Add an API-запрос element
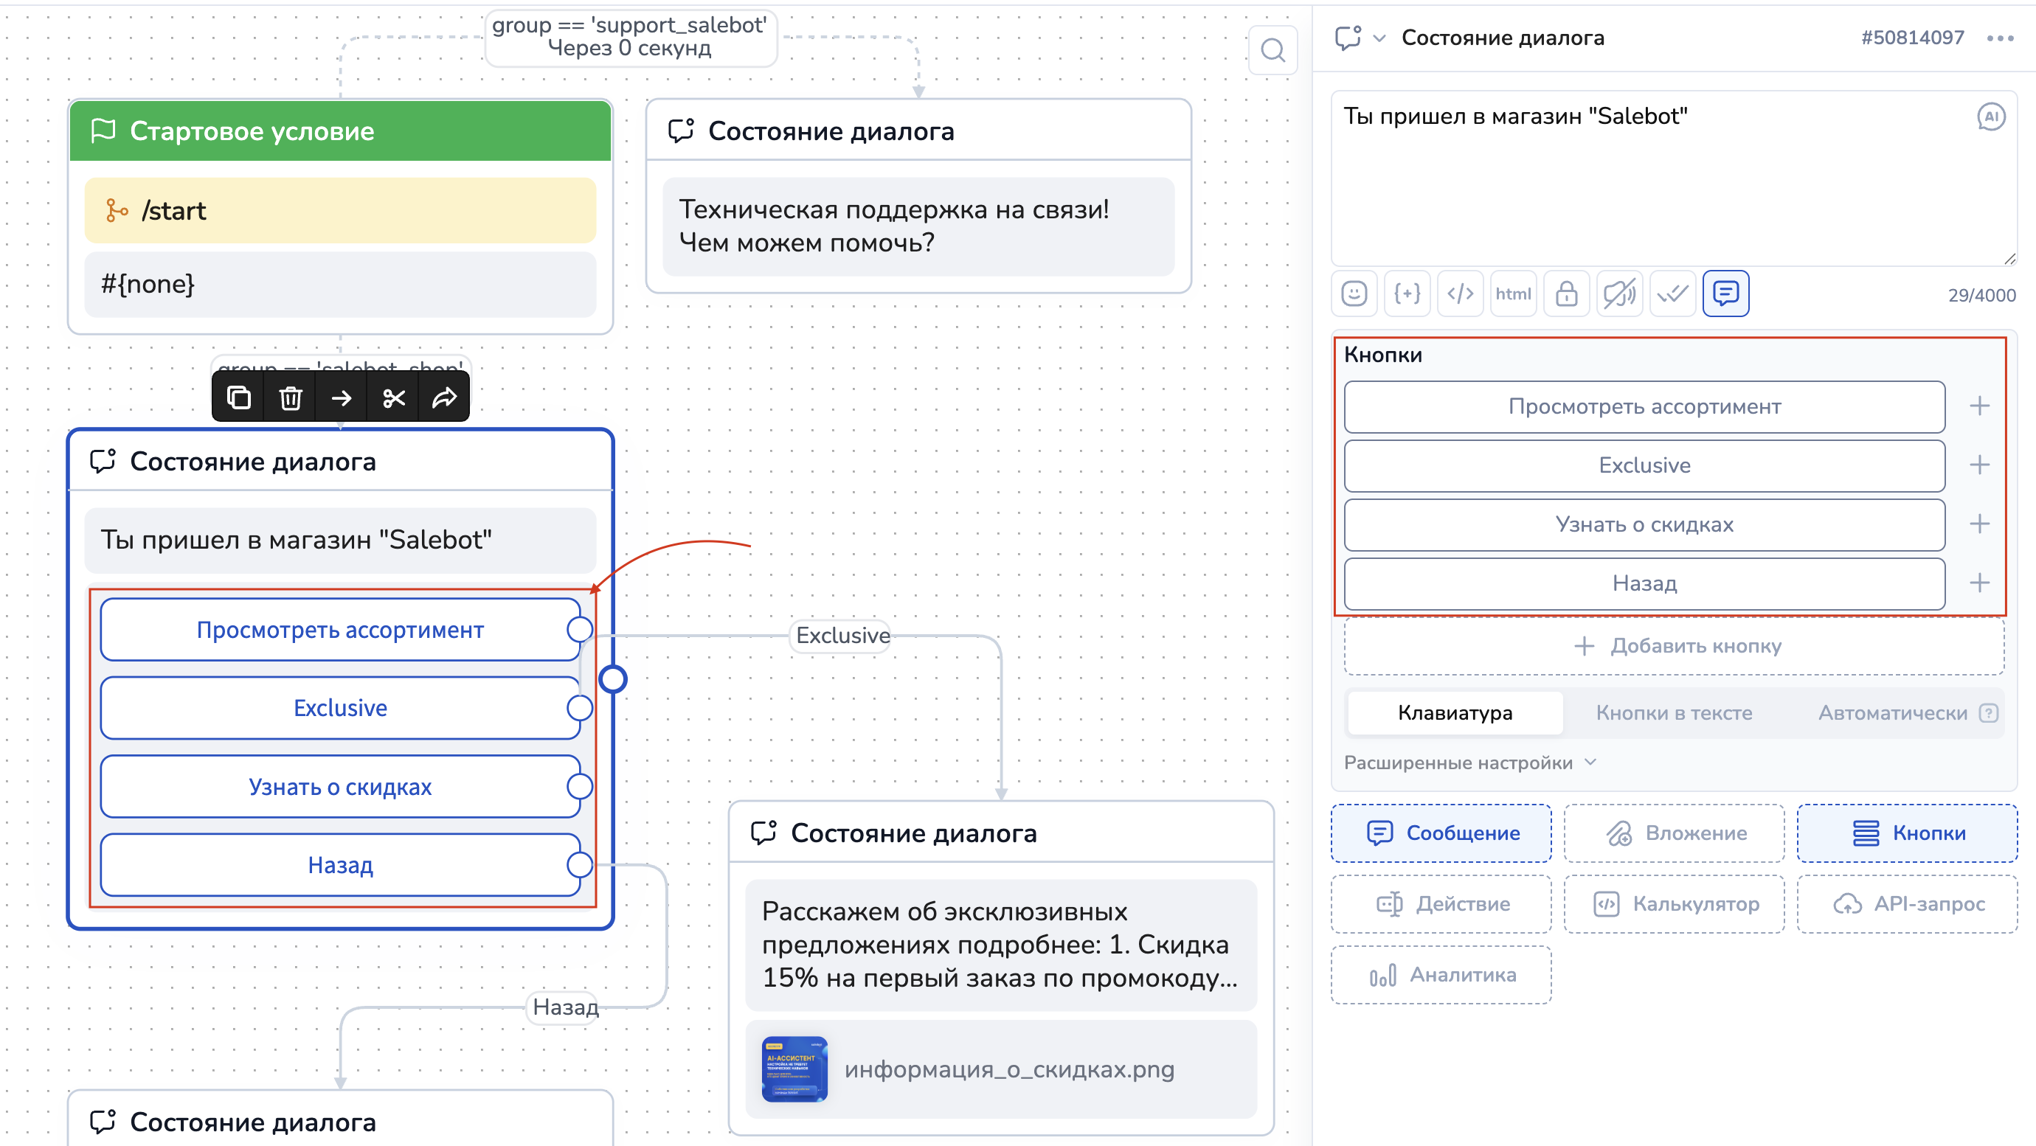Viewport: 2036px width, 1146px height. point(1907,903)
